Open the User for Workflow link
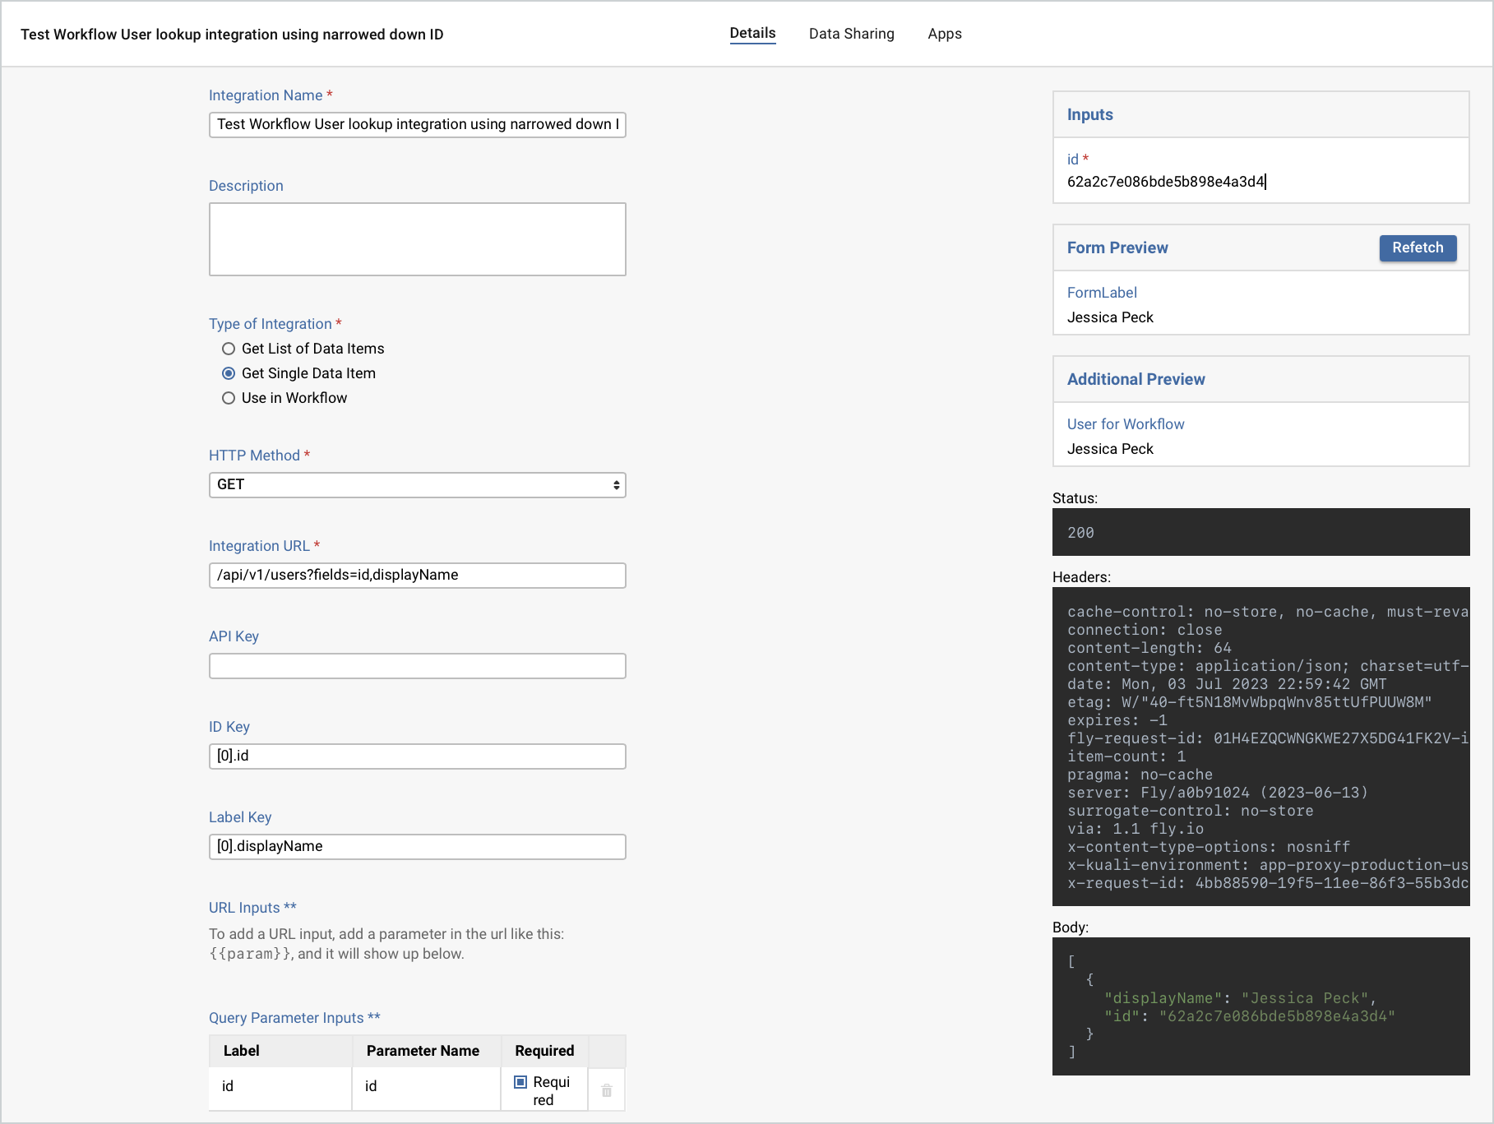The width and height of the screenshot is (1494, 1124). click(1126, 424)
